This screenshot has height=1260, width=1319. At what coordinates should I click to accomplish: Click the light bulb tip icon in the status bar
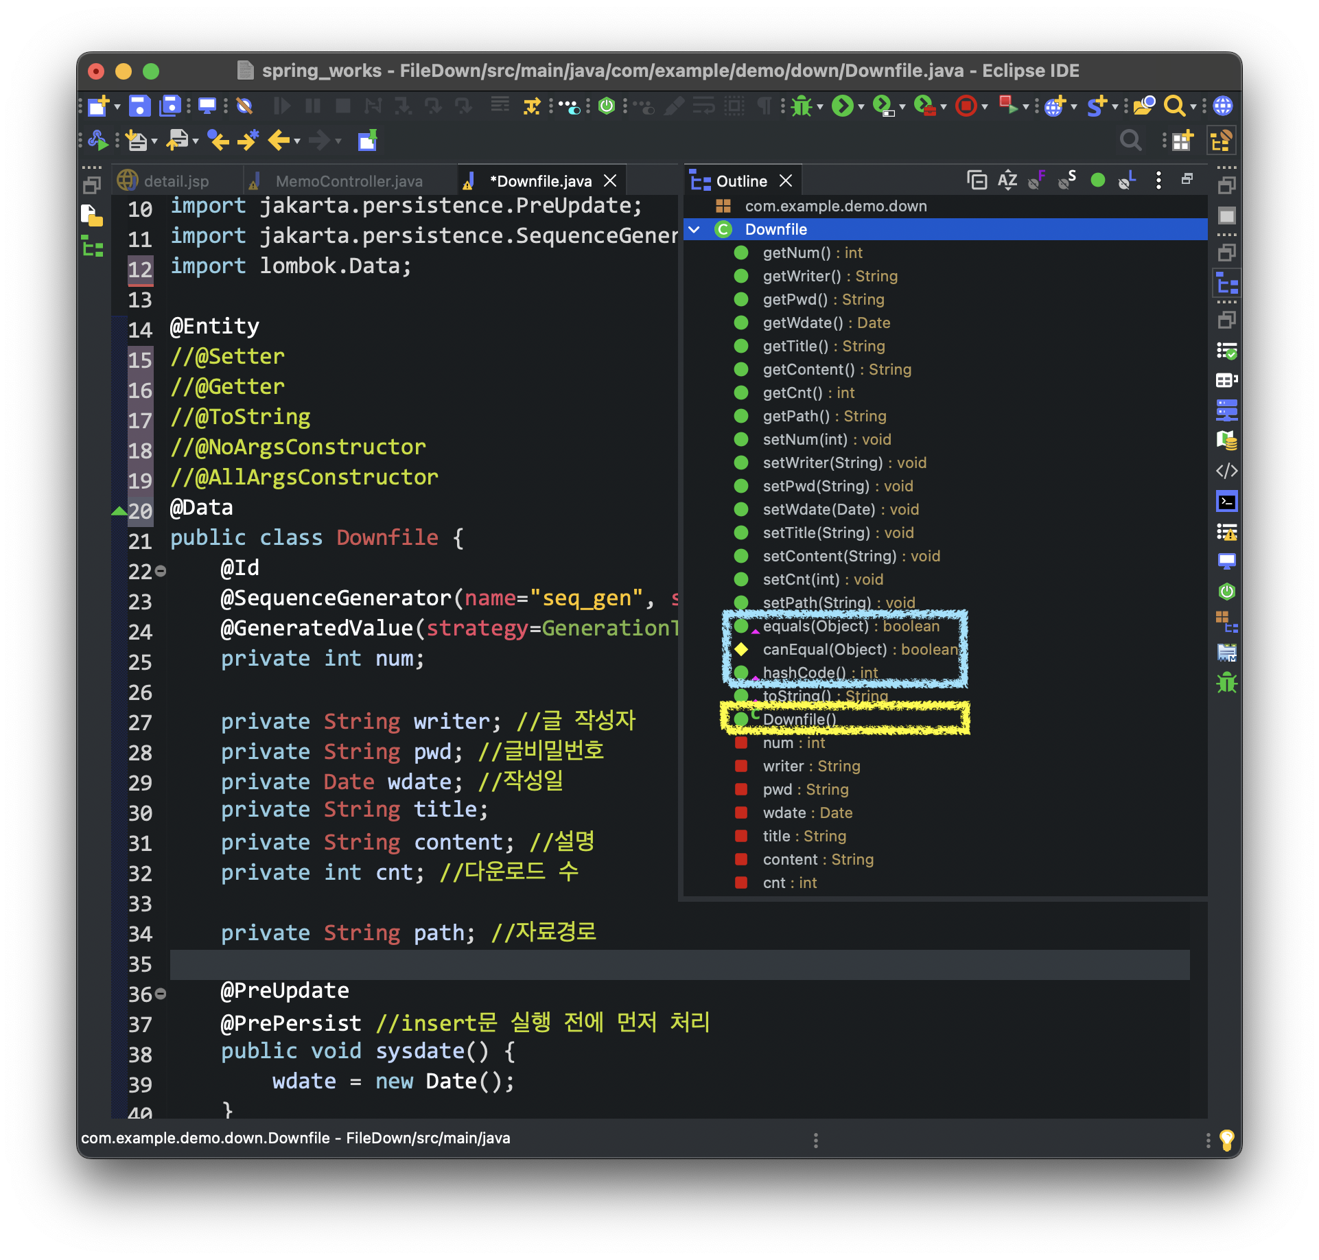pos(1226,1140)
